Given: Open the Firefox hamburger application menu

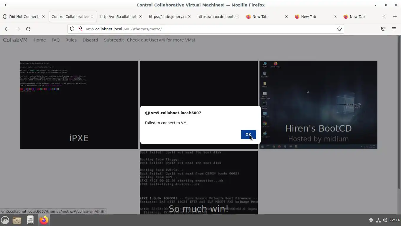Looking at the screenshot, I should coord(394,29).
